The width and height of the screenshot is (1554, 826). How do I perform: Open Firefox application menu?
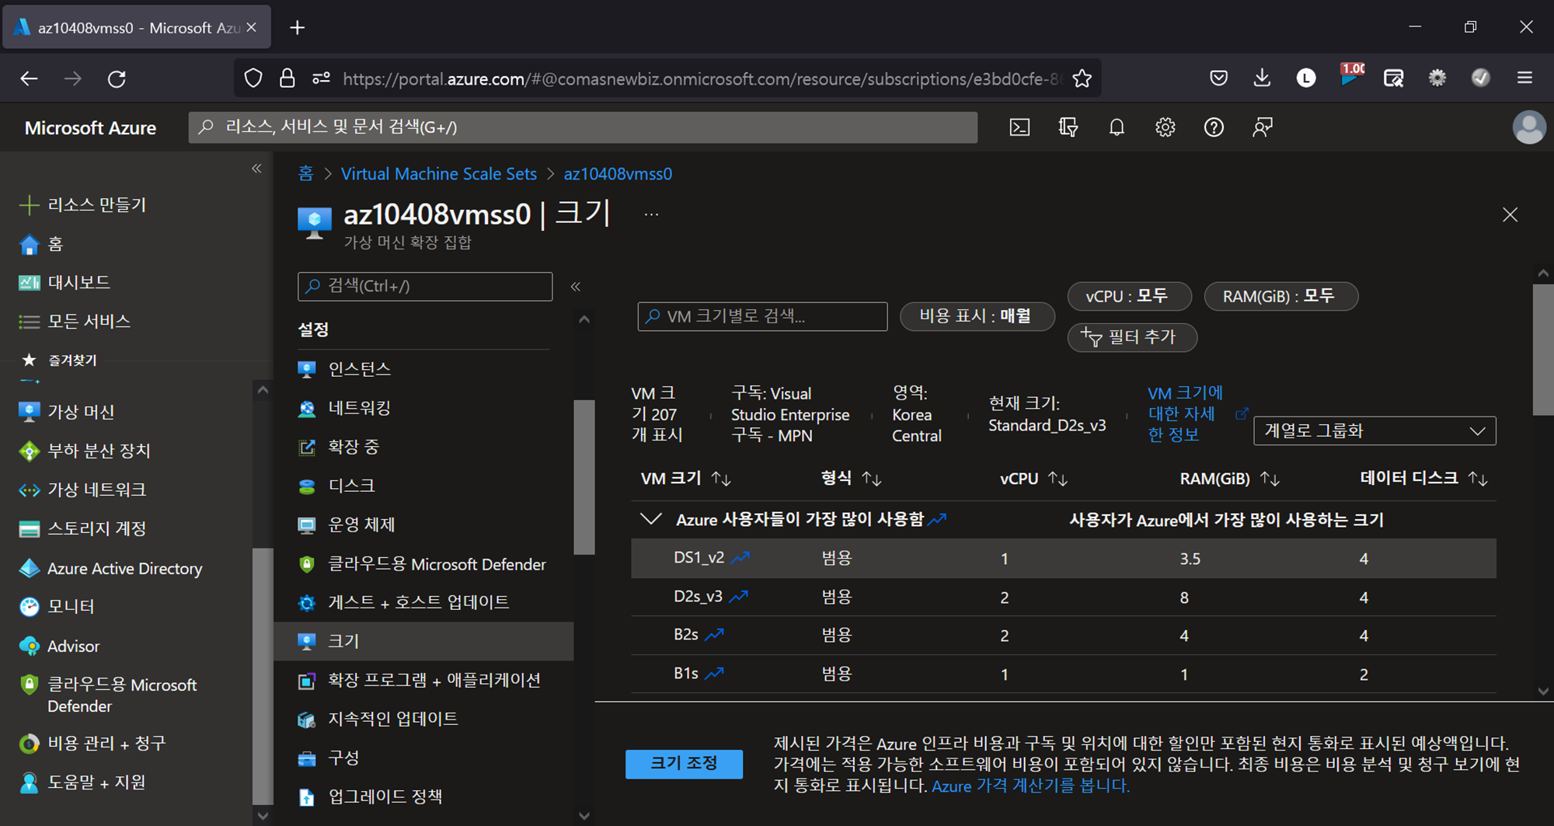(x=1524, y=78)
